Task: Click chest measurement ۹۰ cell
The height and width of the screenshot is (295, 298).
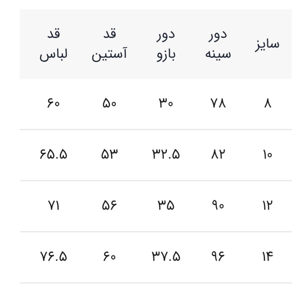Action: pos(218,206)
